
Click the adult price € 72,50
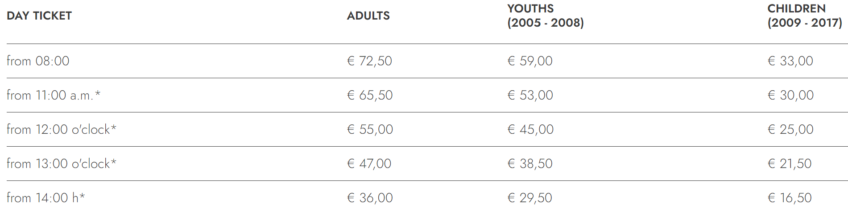[369, 61]
